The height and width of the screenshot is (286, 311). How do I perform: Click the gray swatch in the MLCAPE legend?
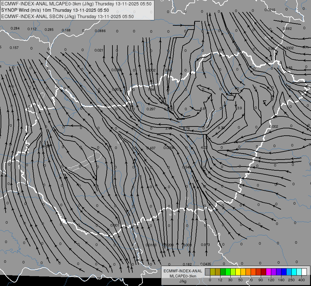(x=208, y=272)
